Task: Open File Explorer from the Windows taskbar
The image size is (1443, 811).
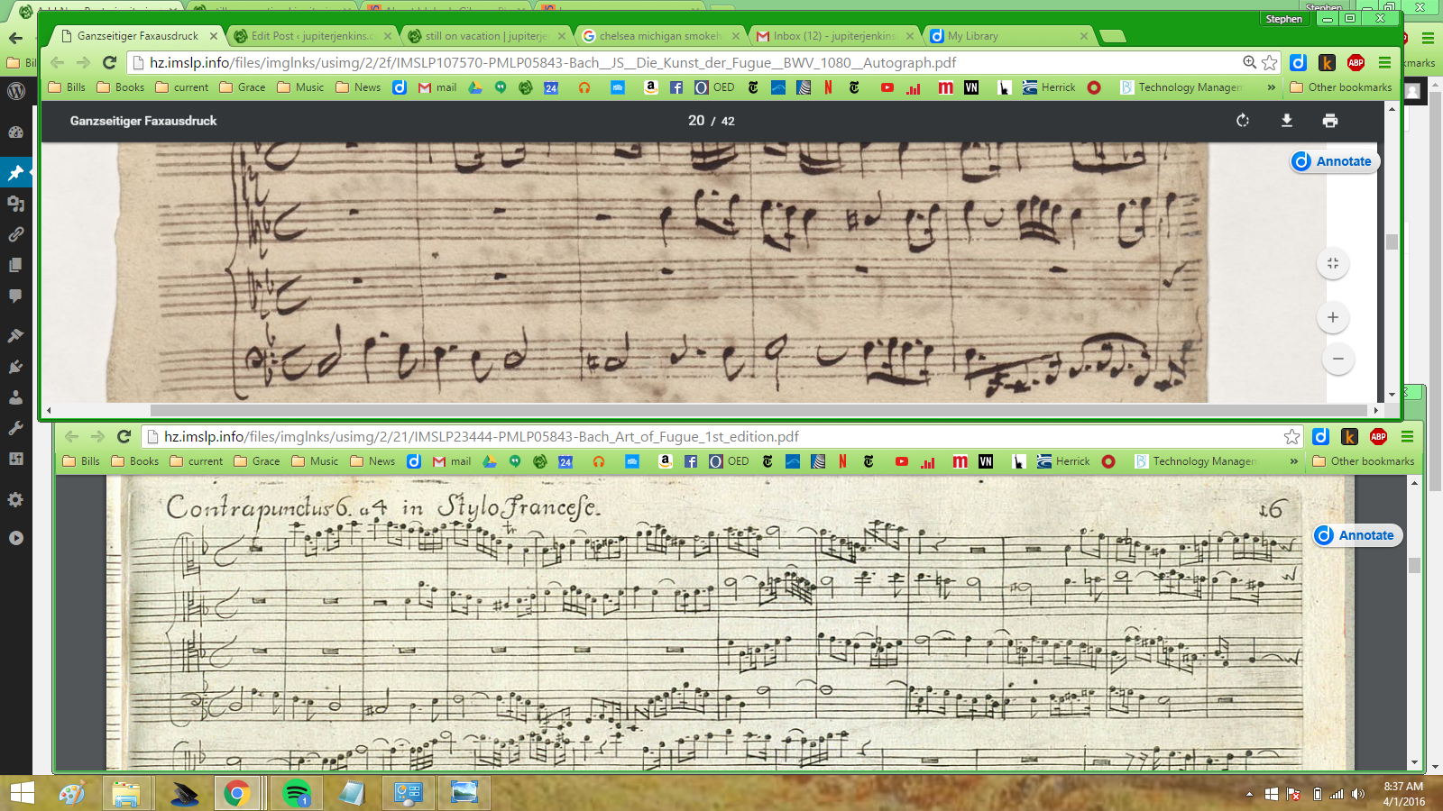Action: [x=127, y=793]
